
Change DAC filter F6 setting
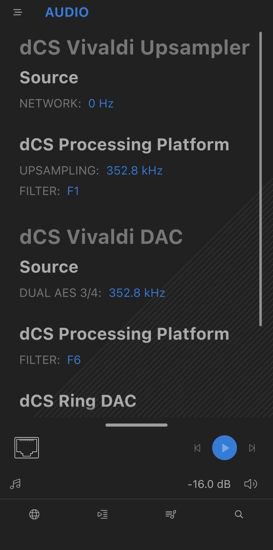(74, 360)
